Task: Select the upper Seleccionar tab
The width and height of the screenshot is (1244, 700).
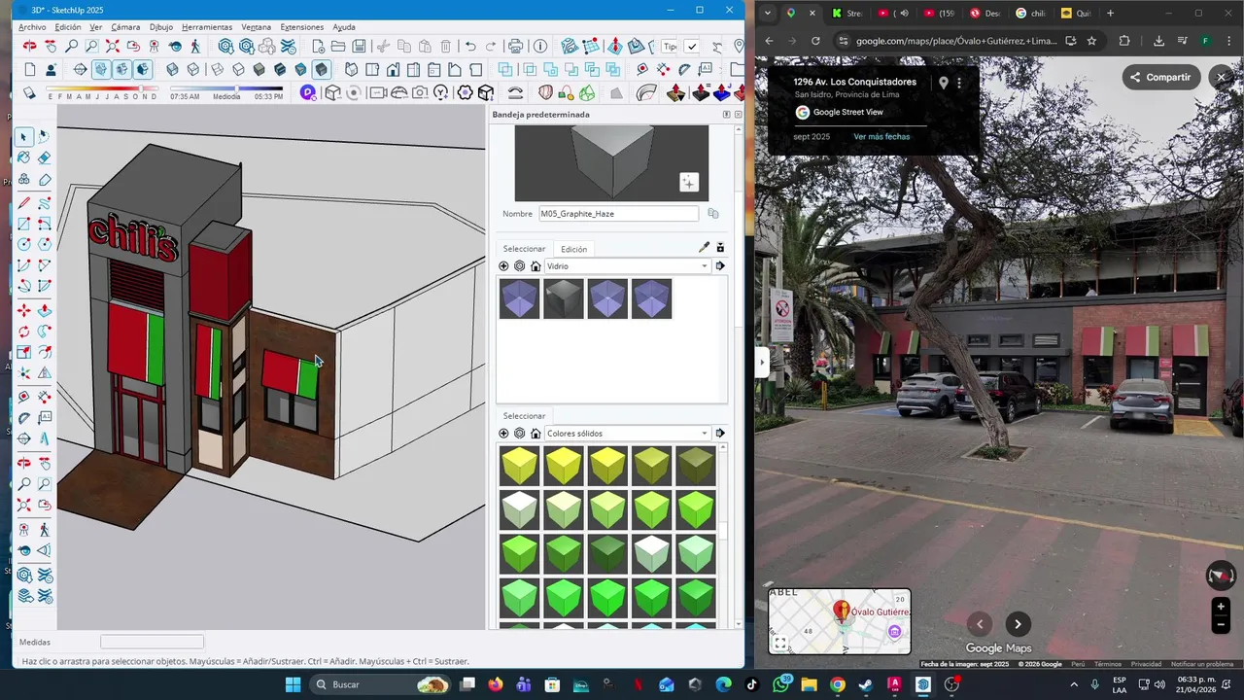Action: (x=524, y=249)
